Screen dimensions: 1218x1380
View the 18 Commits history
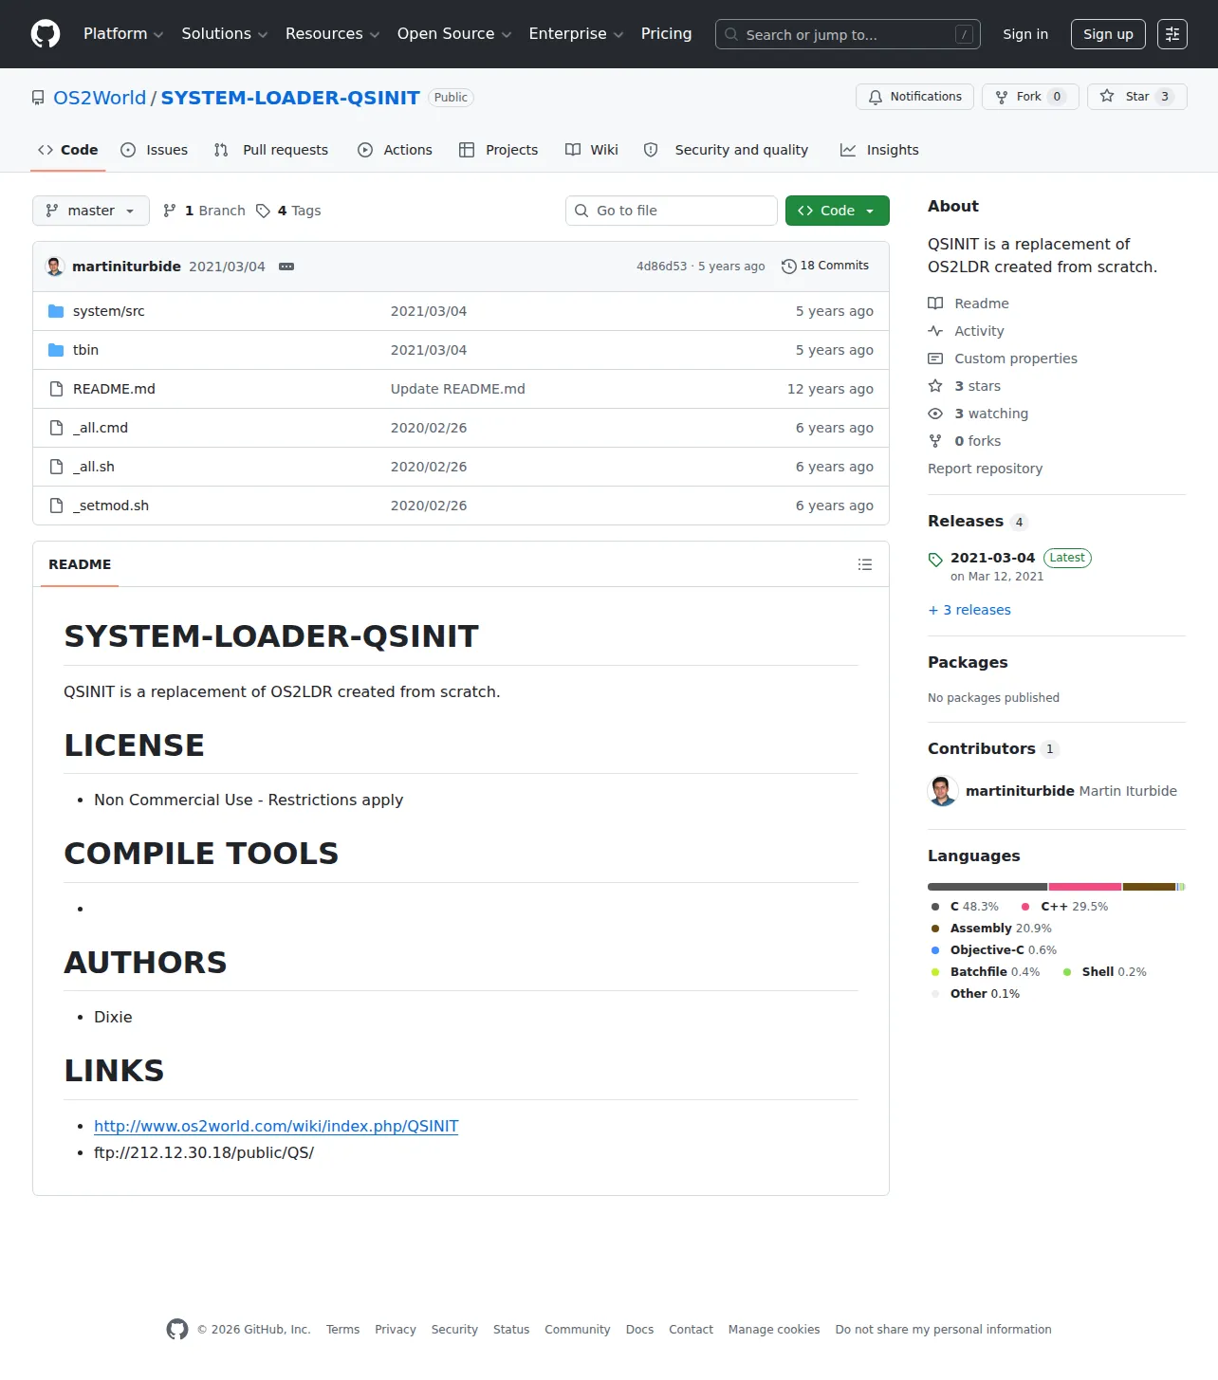[825, 267]
